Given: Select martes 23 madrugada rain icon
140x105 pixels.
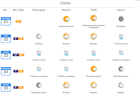Looking at the screenshot, I should pyautogui.click(x=39, y=53).
